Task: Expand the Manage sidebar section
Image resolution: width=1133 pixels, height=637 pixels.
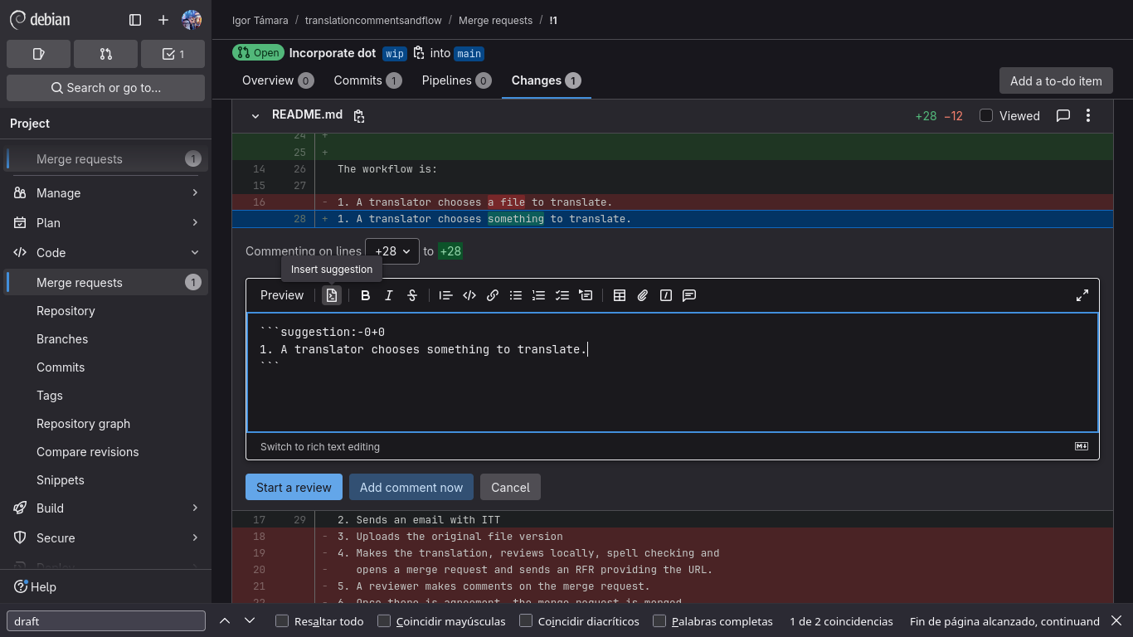Action: tap(105, 192)
